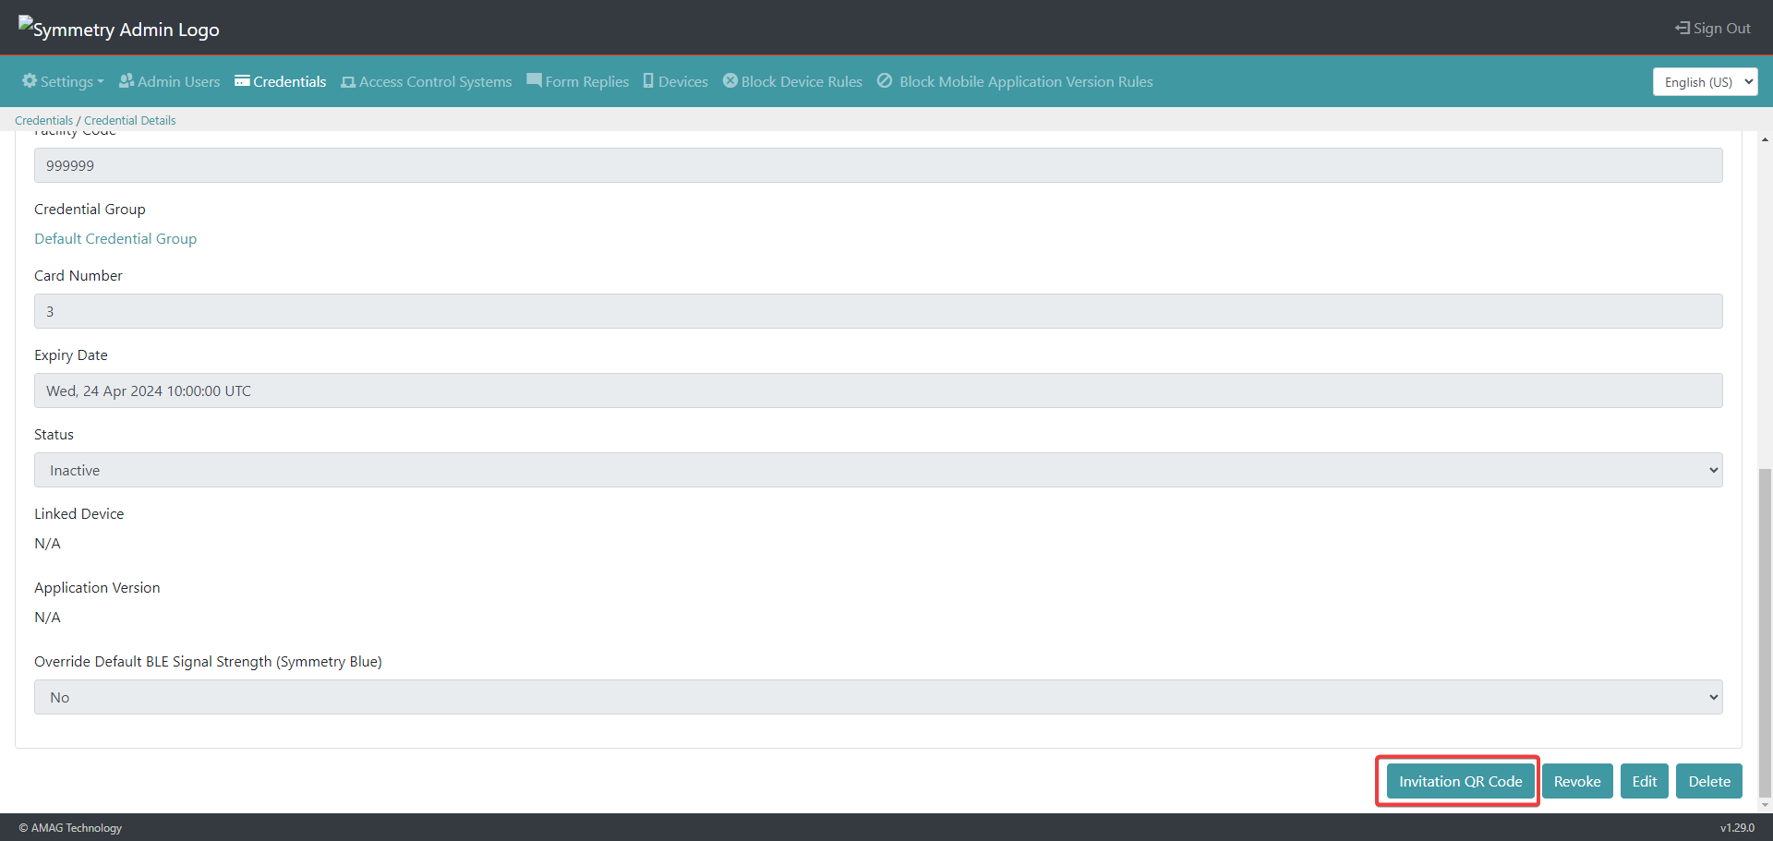Go to Admin Users page
The width and height of the screenshot is (1773, 841).
pos(170,81)
